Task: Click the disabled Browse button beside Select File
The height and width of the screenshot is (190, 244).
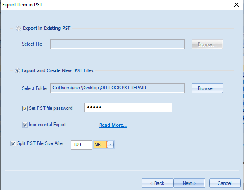Action: pyautogui.click(x=207, y=44)
